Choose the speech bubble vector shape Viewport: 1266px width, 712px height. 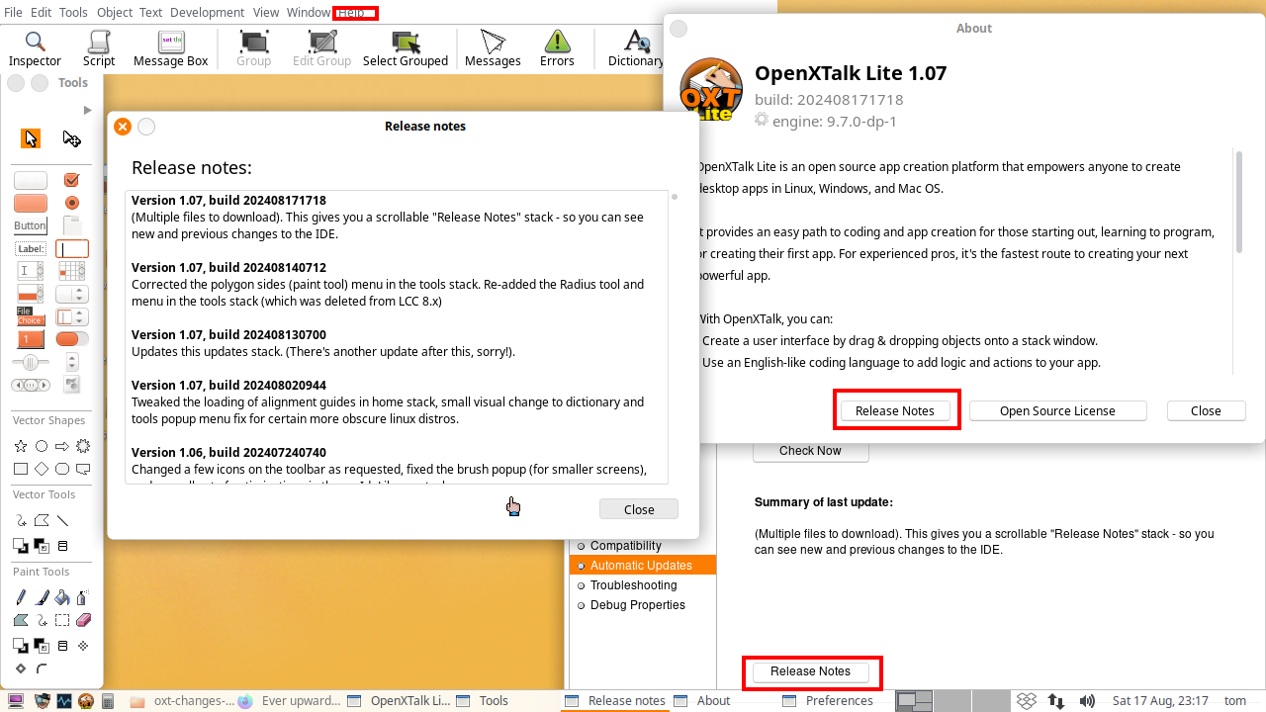[83, 469]
